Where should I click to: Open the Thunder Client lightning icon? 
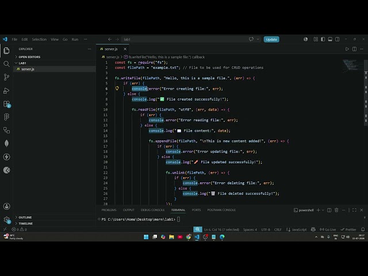6,157
